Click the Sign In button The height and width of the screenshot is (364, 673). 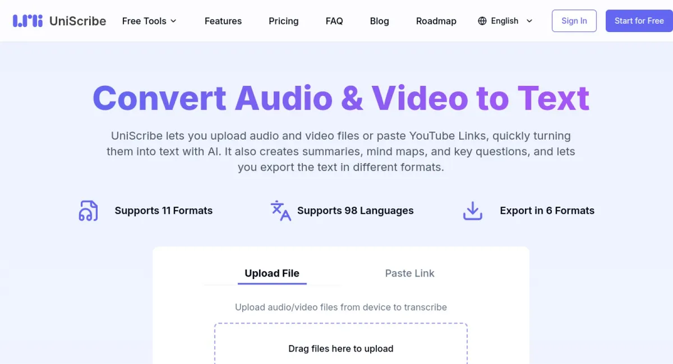[x=574, y=21]
